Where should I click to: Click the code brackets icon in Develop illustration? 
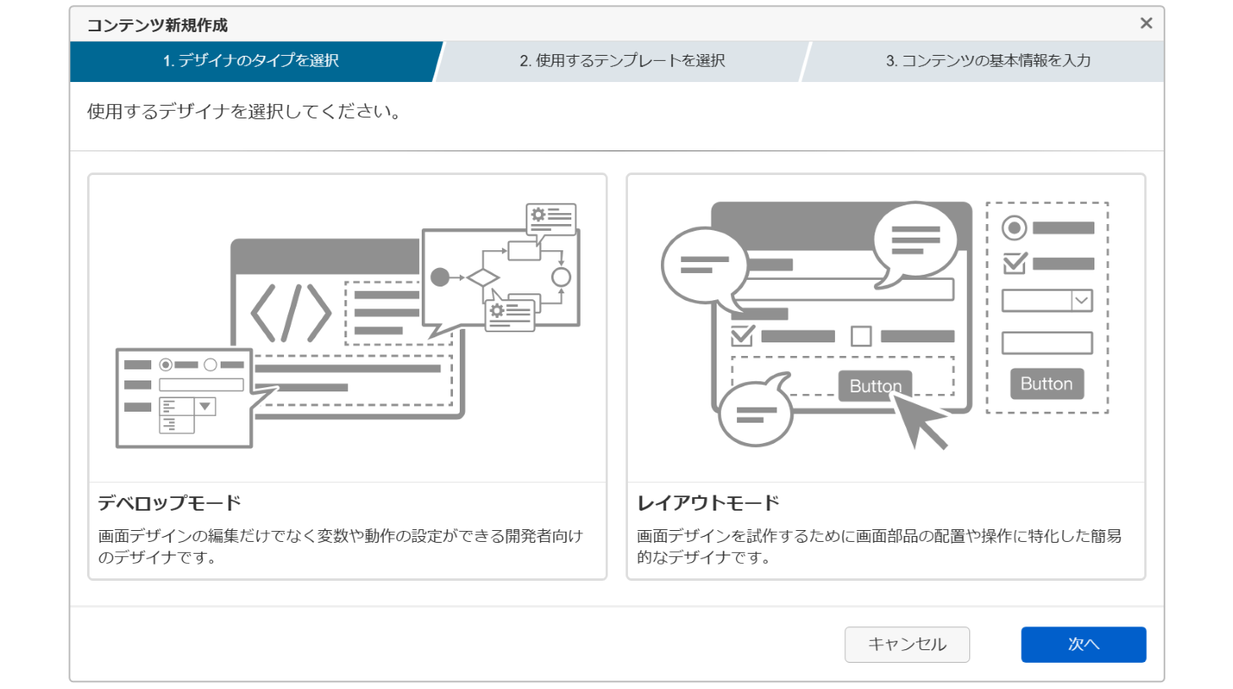click(291, 313)
